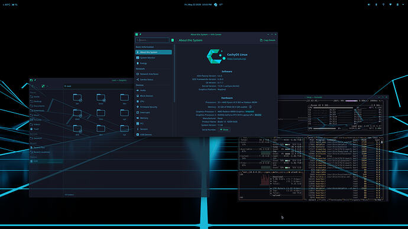
Task: Focus the Info Center search field
Action: coord(153,40)
